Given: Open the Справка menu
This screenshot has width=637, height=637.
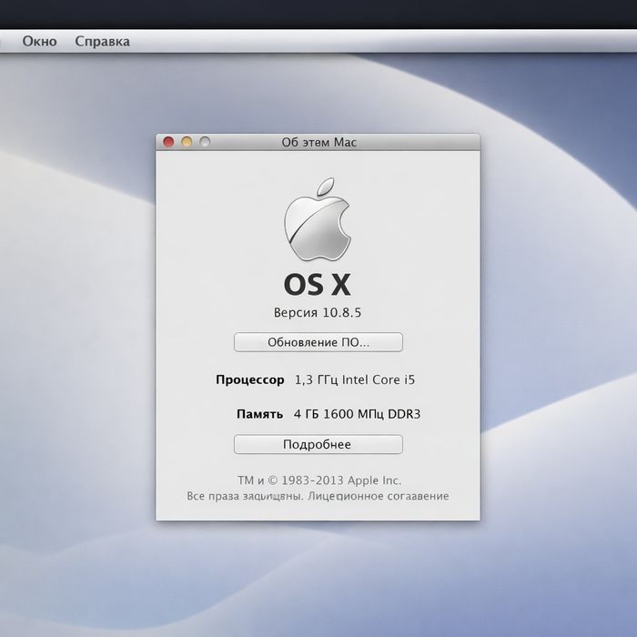Looking at the screenshot, I should point(102,42).
